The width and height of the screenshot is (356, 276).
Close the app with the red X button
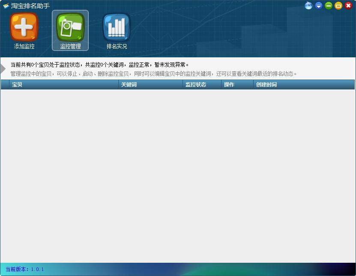point(348,6)
